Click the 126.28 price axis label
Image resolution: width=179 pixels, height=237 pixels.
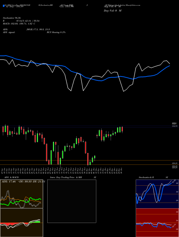pos(175,163)
